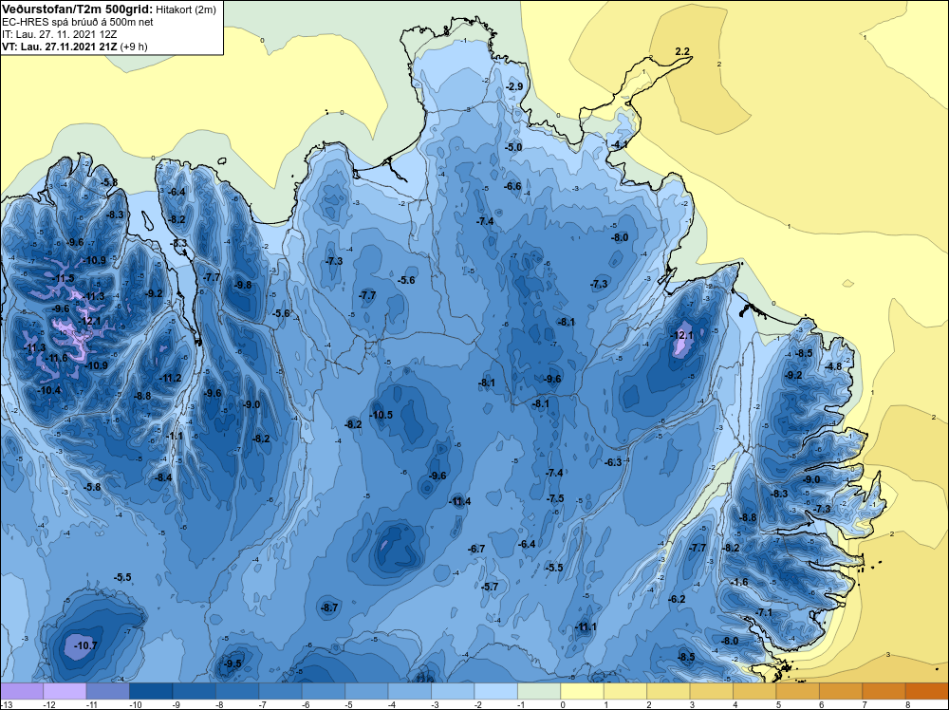949x710 pixels.
Task: Select the -1.6 temperature value
Action: [x=738, y=582]
